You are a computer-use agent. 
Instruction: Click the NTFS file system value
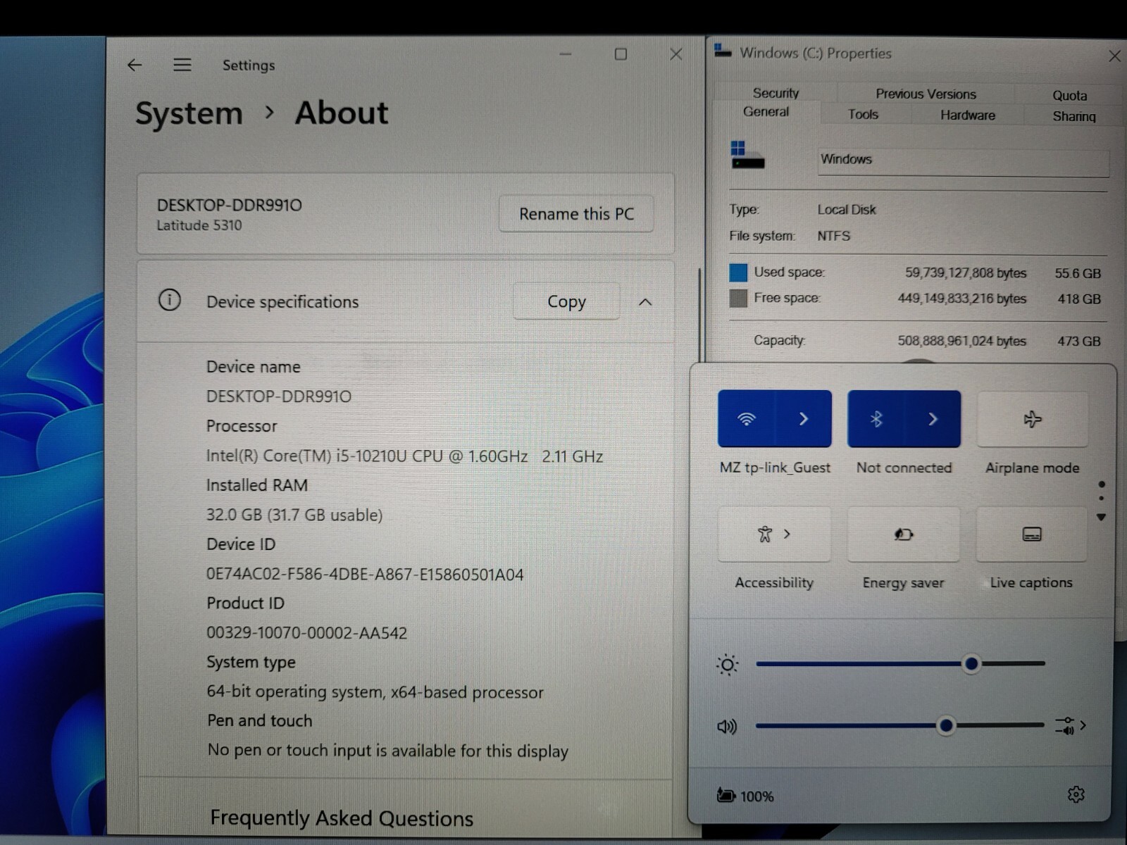833,236
